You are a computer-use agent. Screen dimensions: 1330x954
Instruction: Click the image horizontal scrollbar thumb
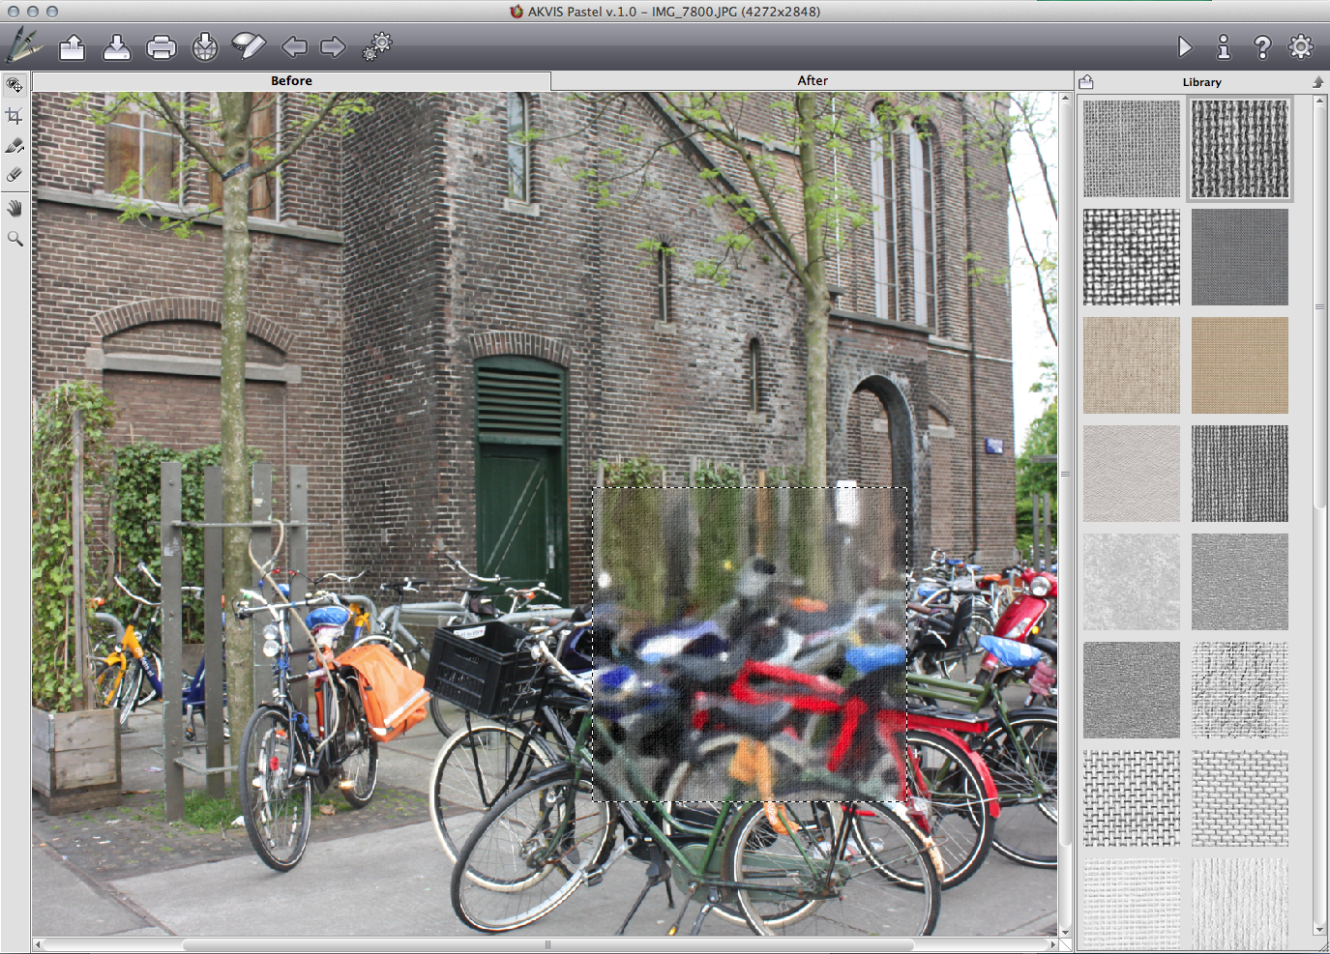coord(547,944)
